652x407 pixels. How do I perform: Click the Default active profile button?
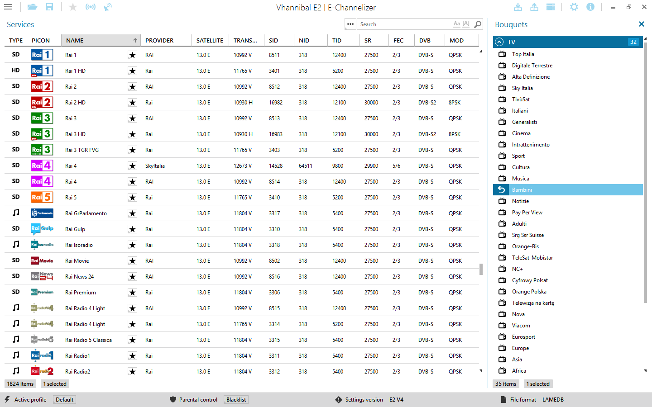[x=64, y=400]
